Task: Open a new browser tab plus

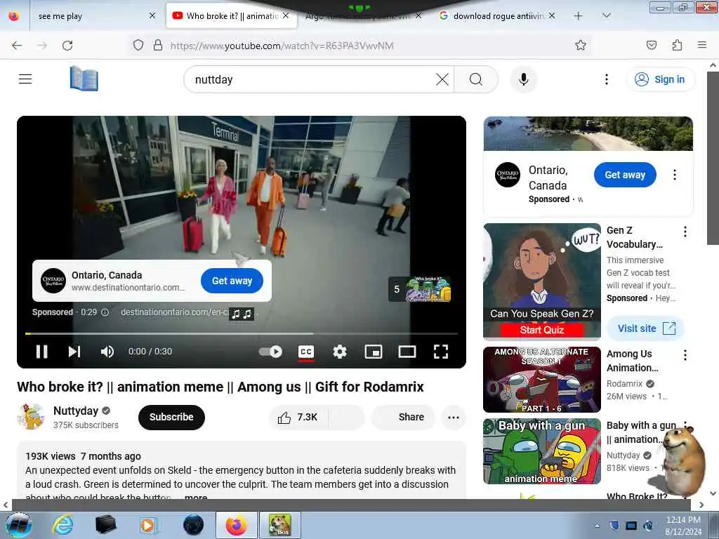Action: pos(579,15)
